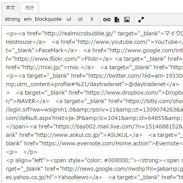This screenshot has height=183, width=183.
Task: Click the mixi text in code
Action: pos(73,67)
